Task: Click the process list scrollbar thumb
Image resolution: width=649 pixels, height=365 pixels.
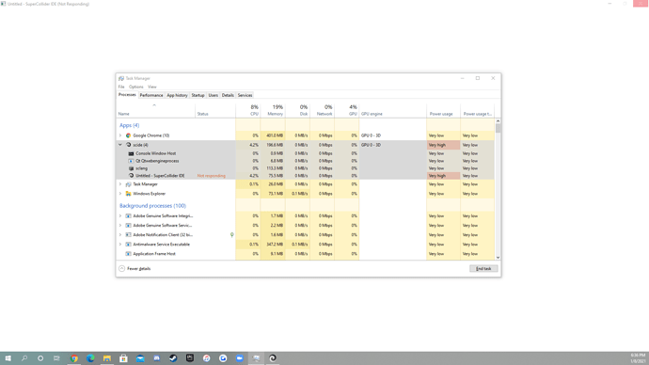Action: coord(498,128)
